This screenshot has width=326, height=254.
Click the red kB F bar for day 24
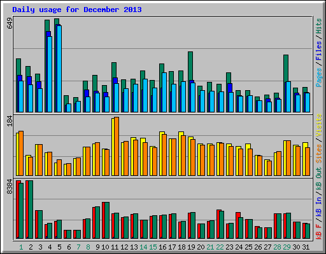[237, 225]
